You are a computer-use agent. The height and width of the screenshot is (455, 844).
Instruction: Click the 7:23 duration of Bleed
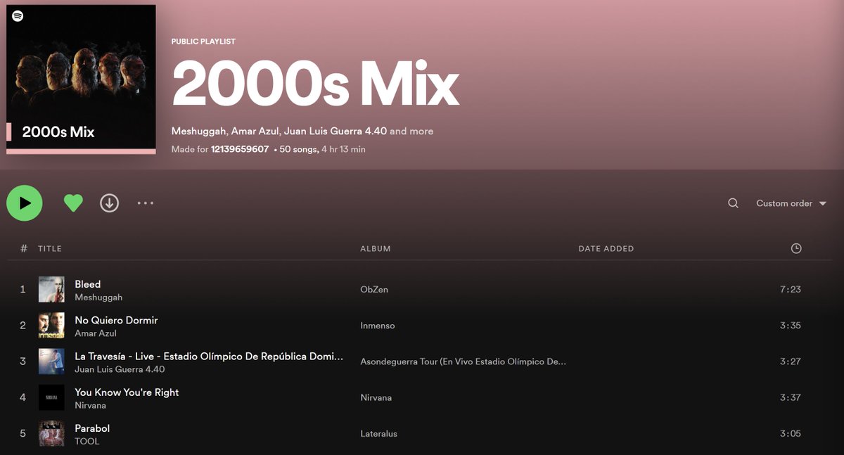(x=791, y=290)
